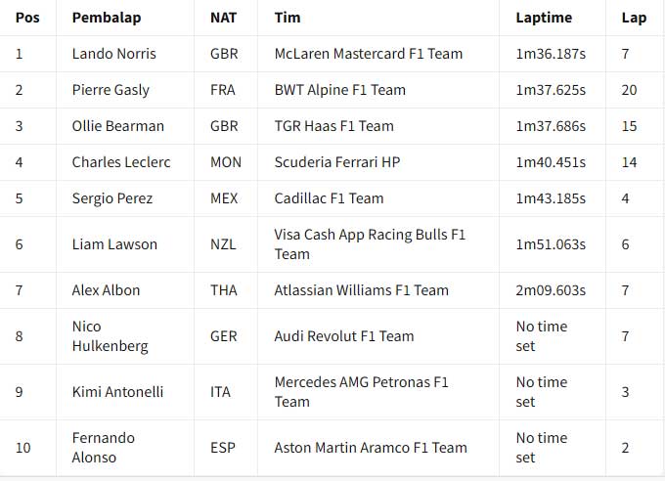Click the Pos column header
Viewport: 665px width, 481px height.
tap(27, 18)
